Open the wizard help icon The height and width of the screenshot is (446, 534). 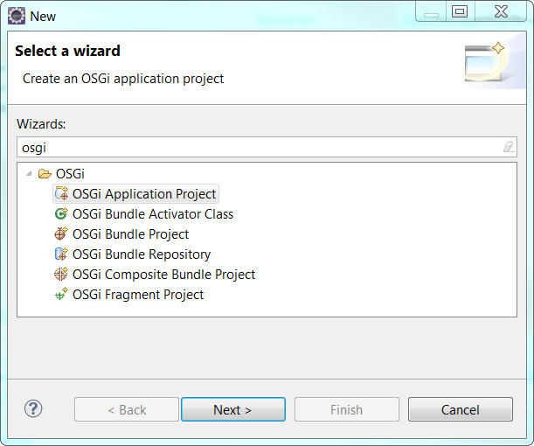[x=33, y=408]
